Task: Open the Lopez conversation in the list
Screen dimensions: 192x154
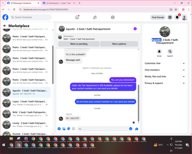Action: (x=26, y=103)
